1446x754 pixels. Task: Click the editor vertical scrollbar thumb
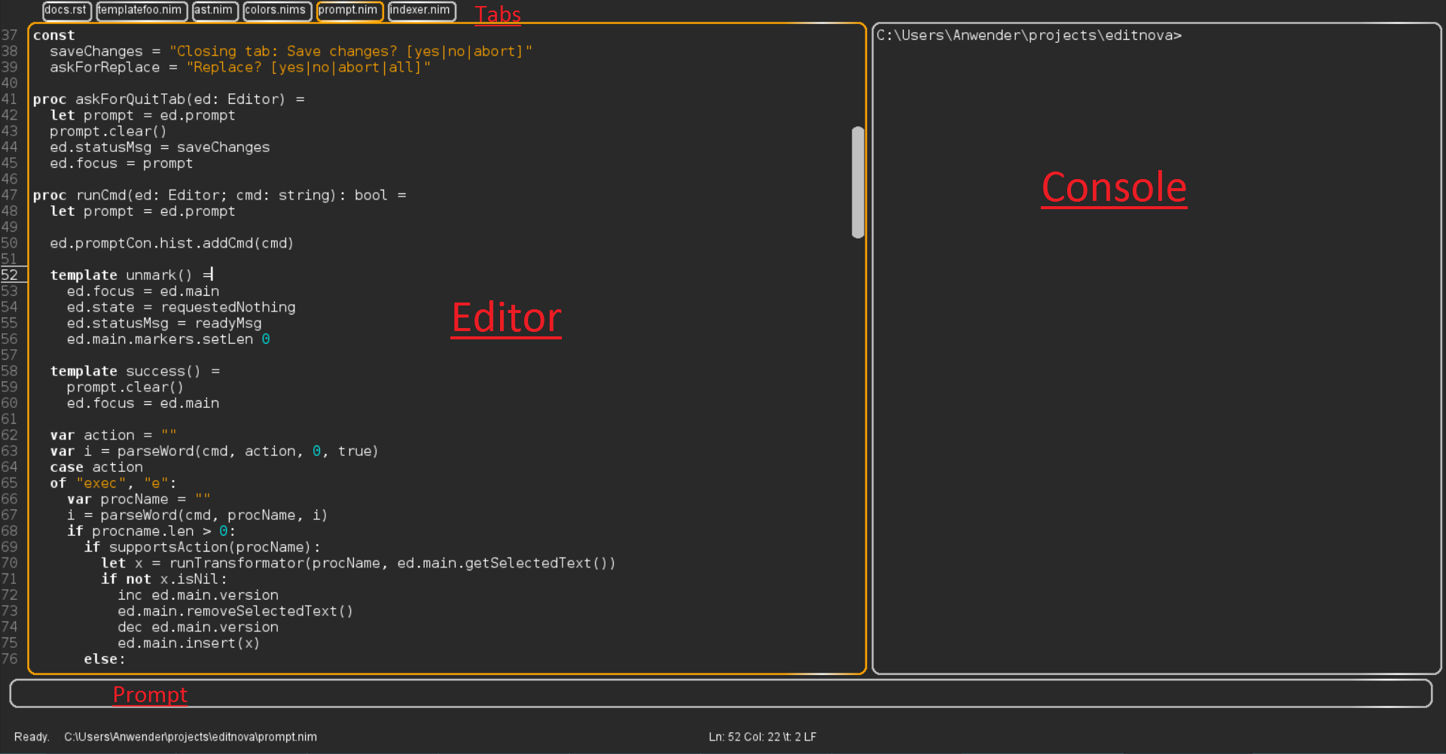tap(857, 182)
